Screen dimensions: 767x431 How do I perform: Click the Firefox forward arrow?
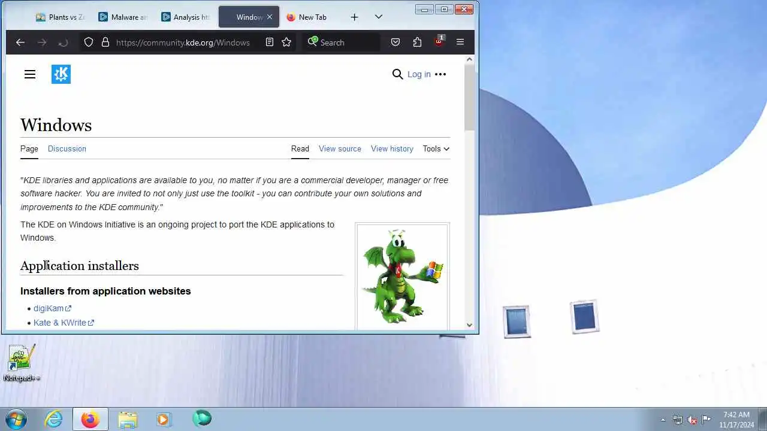[42, 42]
